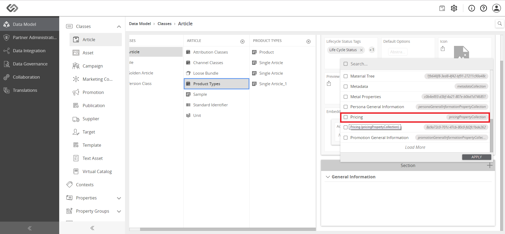Select the Template class
The image size is (505, 234).
96,145
